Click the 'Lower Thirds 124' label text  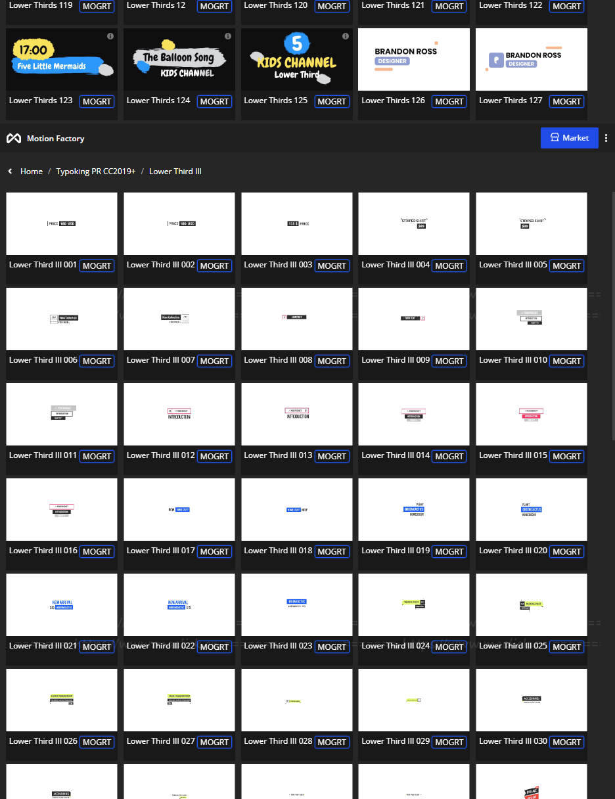158,101
